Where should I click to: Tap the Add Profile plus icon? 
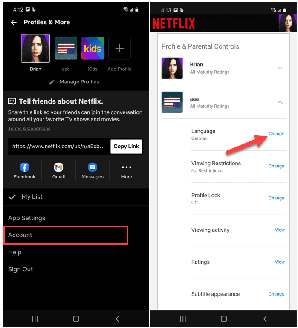(x=119, y=48)
